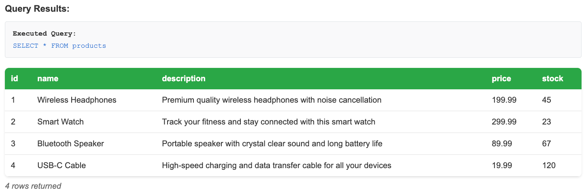The width and height of the screenshot is (586, 194).
Task: Click the Smart Watch description text
Action: point(268,122)
